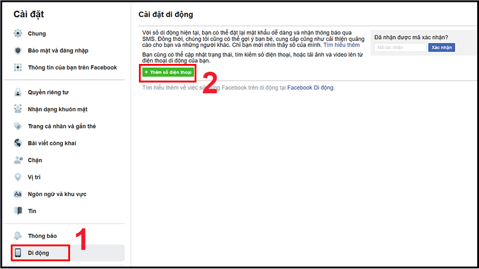Select Vị trí in the sidebar

click(x=34, y=177)
